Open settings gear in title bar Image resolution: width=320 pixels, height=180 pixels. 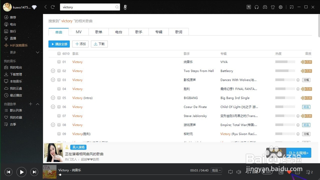point(281,7)
